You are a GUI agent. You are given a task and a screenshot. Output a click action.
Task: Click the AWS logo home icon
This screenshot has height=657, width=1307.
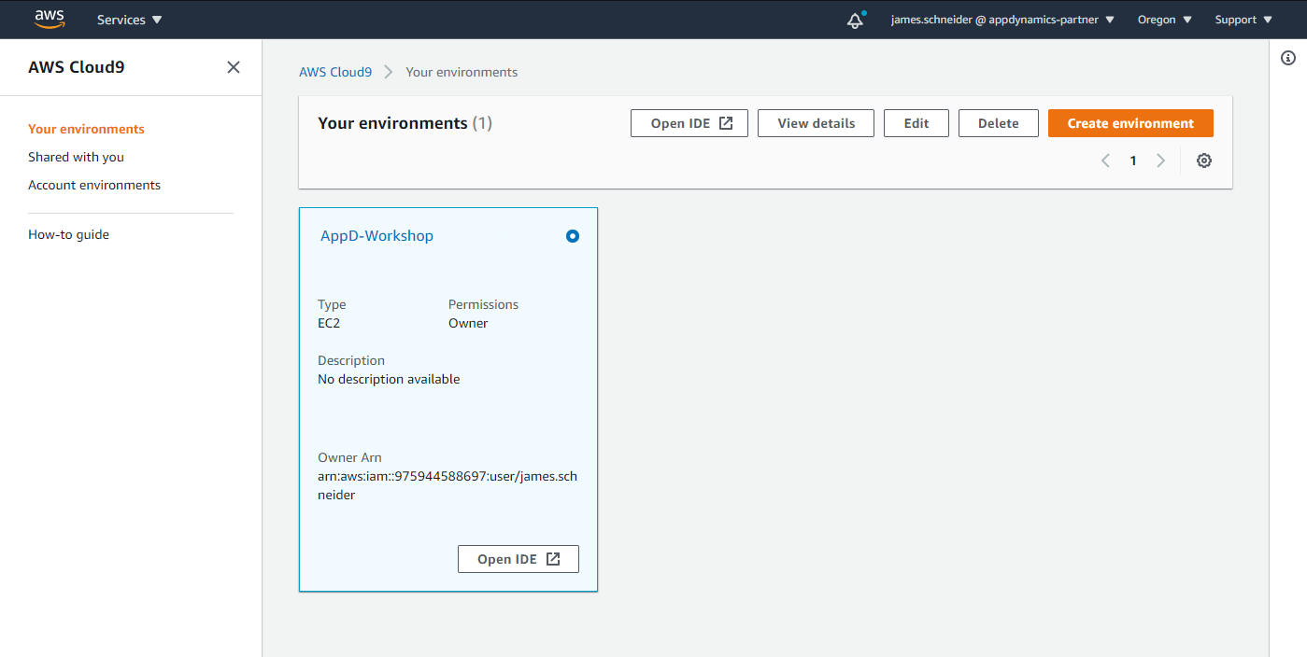[x=50, y=19]
